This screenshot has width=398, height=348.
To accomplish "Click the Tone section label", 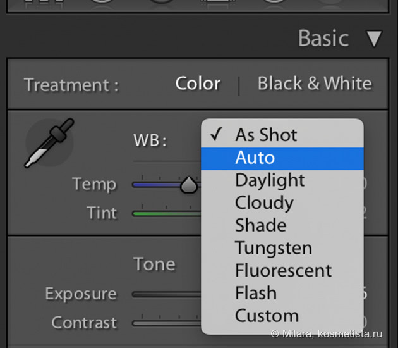I will tap(154, 264).
